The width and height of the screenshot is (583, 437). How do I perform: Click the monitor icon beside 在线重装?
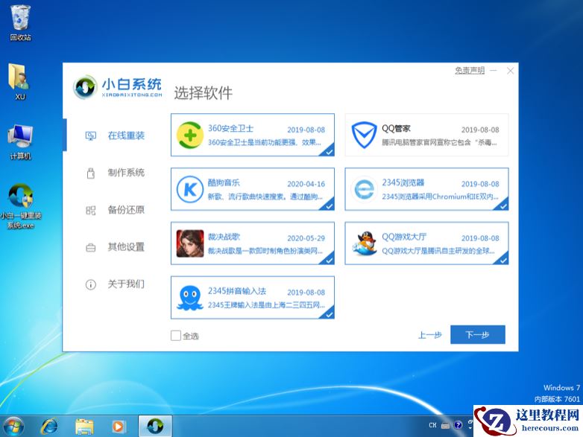[x=91, y=136]
